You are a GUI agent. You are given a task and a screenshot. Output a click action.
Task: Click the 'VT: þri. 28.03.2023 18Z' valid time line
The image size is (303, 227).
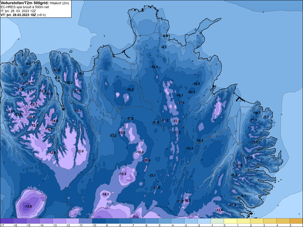pos(18,15)
